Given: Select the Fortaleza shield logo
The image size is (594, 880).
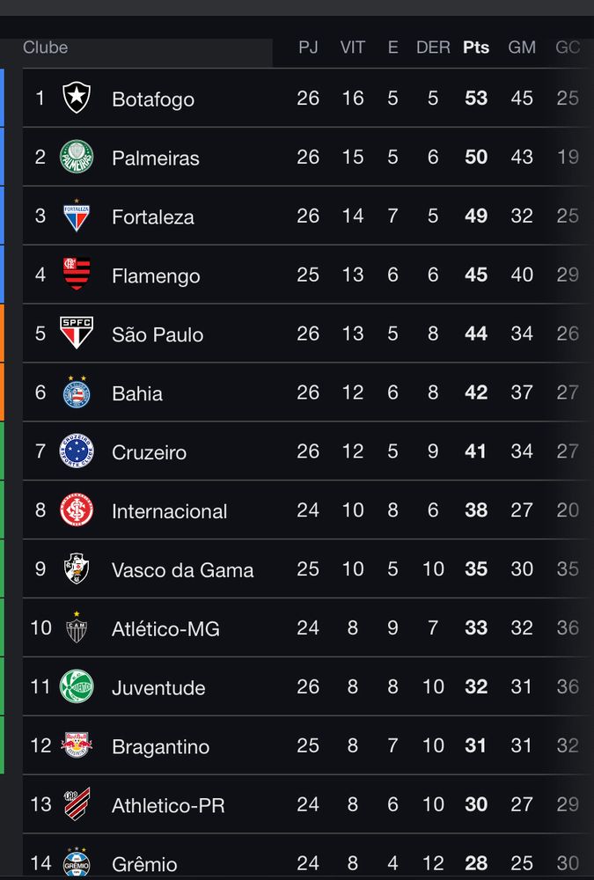Looking at the screenshot, I should (77, 216).
